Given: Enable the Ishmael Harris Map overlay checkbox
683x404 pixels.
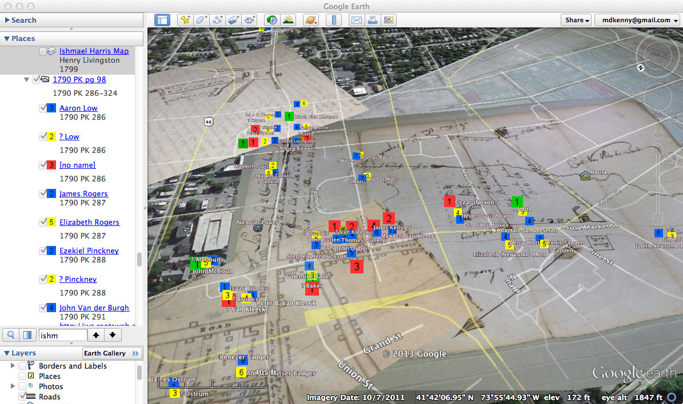Looking at the screenshot, I should (43, 51).
